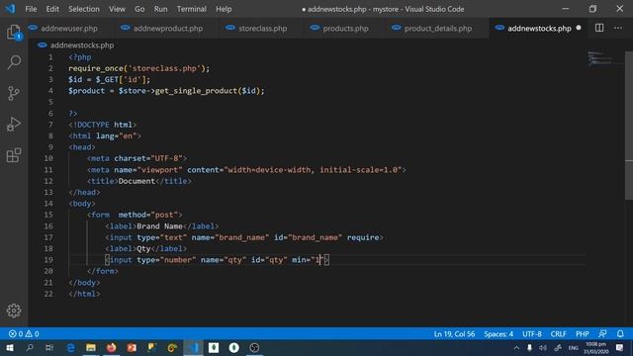
Task: Open the Search view in activity bar
Action: click(14, 62)
